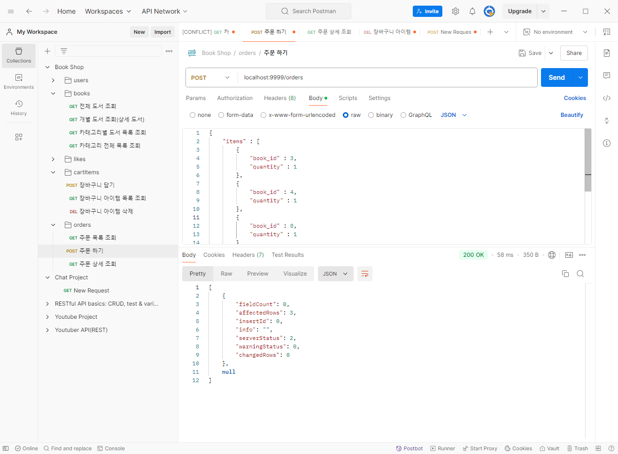Click the Beautify link
The width and height of the screenshot is (618, 454).
click(572, 115)
